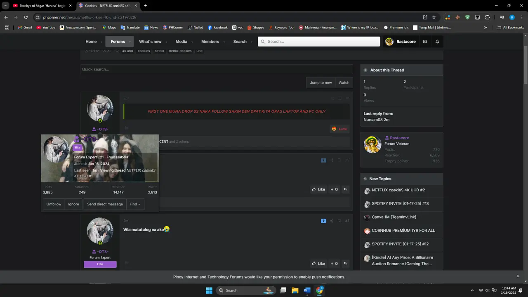Share post #3 using the share icon

(x=332, y=221)
